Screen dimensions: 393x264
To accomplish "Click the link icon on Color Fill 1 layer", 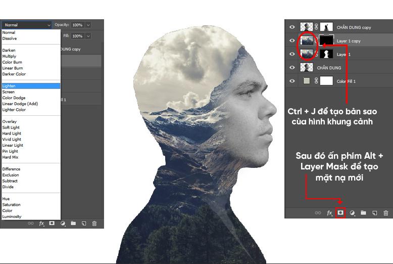I will 316,81.
